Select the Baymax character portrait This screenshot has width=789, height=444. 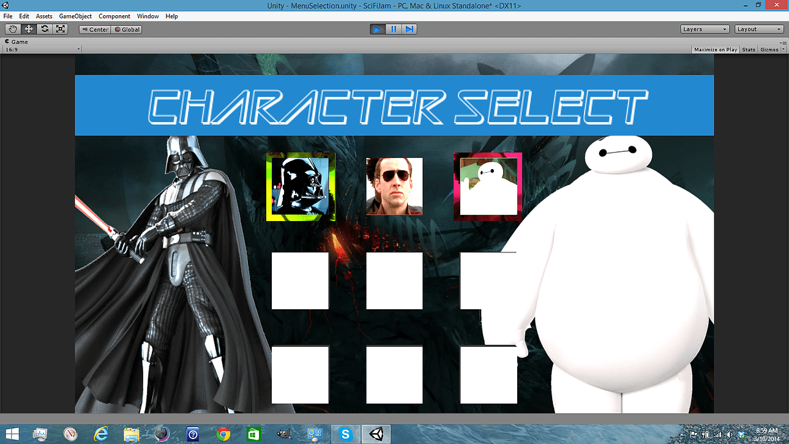pyautogui.click(x=488, y=186)
